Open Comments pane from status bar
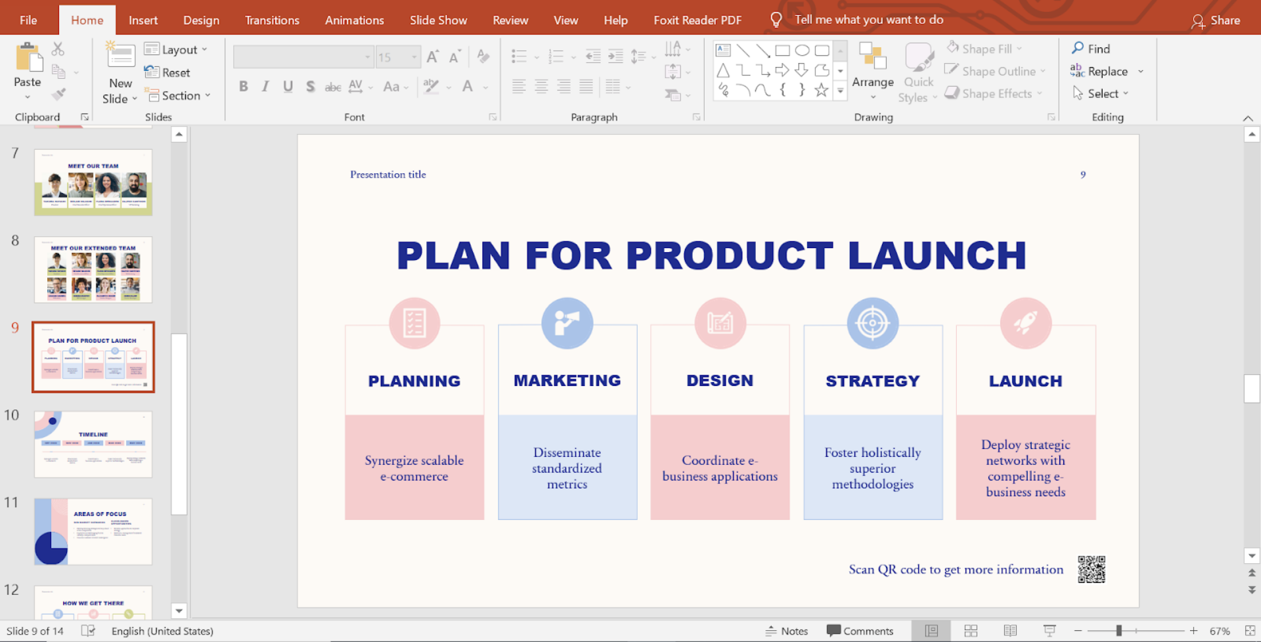 click(860, 631)
